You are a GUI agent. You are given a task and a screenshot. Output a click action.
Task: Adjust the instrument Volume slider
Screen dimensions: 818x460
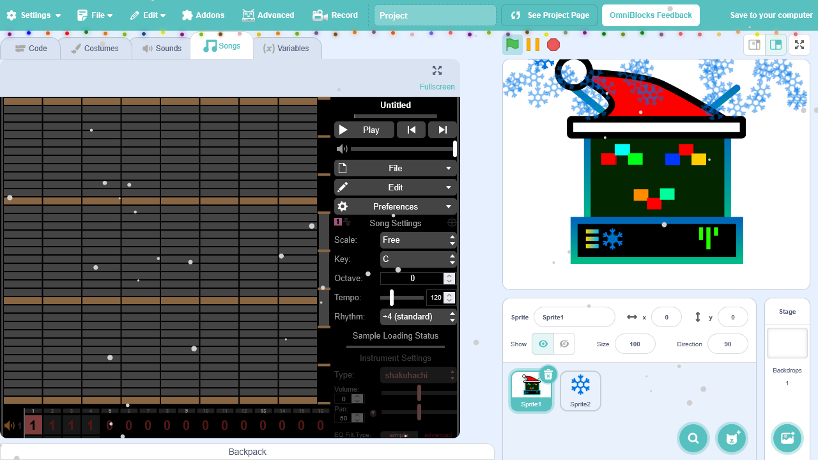(419, 393)
